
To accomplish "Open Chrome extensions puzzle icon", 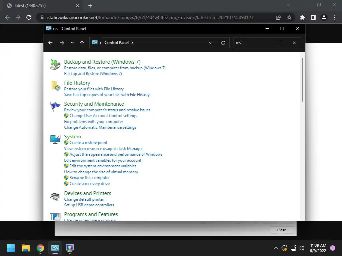I will click(x=303, y=17).
